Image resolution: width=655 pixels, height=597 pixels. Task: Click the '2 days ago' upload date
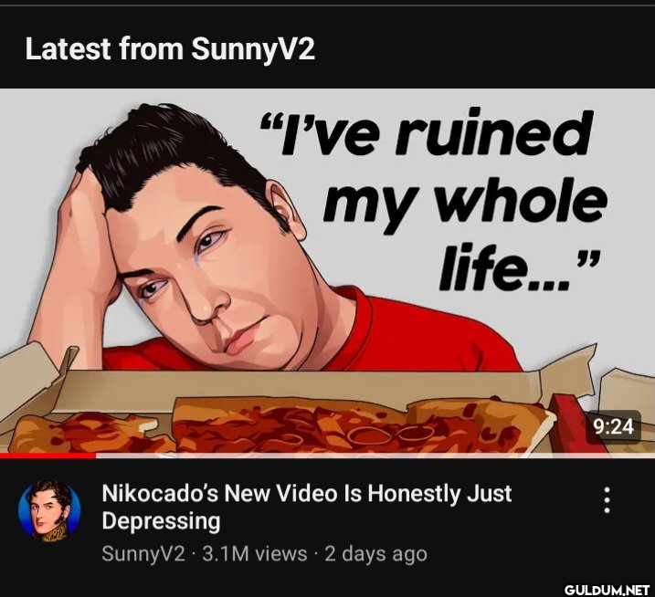click(375, 554)
